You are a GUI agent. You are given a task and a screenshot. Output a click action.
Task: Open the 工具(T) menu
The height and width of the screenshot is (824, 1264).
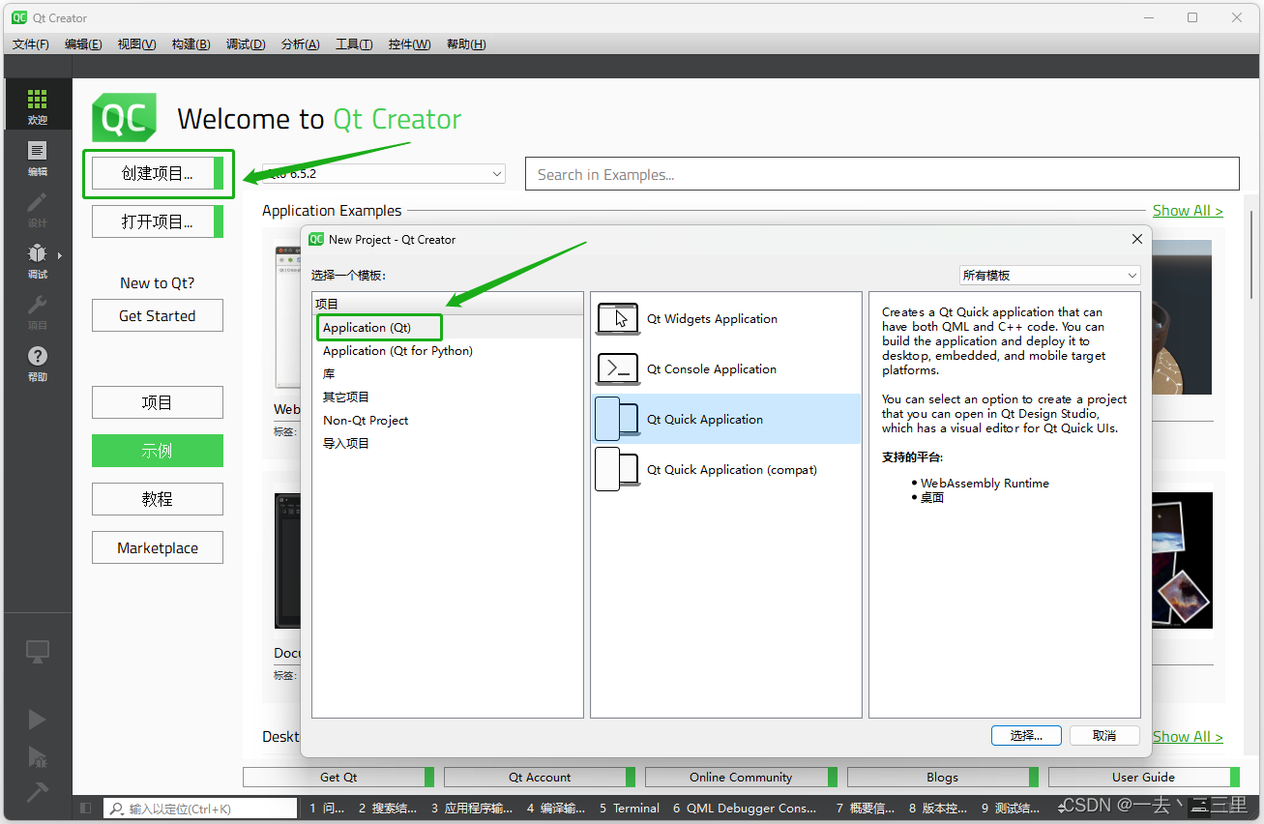point(354,44)
